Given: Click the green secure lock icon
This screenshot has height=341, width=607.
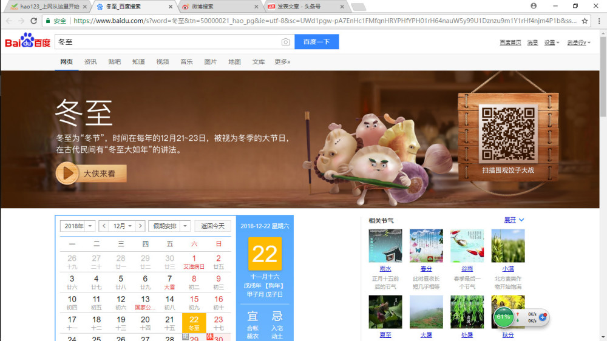Looking at the screenshot, I should (48, 21).
